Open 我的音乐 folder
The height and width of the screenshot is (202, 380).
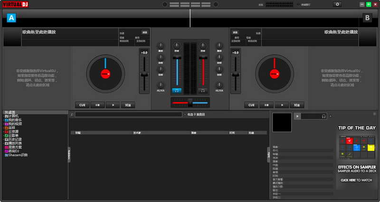coord(13,120)
